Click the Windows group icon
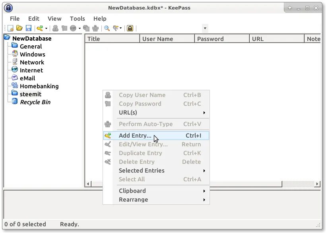326x233 pixels. click(15, 53)
